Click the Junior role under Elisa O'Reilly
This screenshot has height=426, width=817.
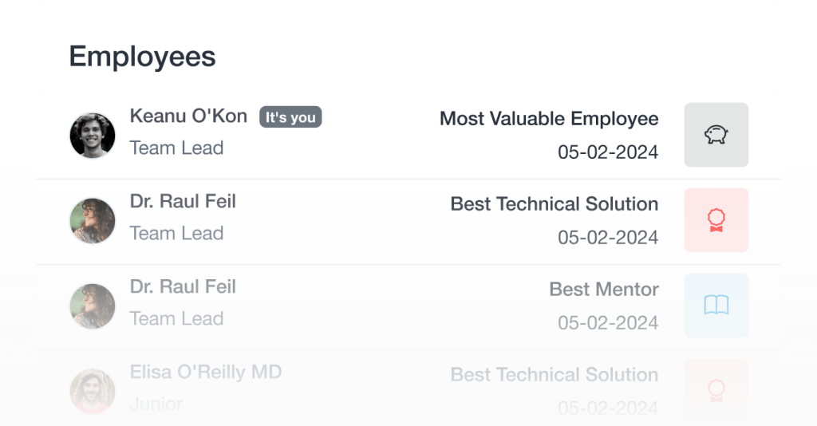[x=156, y=404]
